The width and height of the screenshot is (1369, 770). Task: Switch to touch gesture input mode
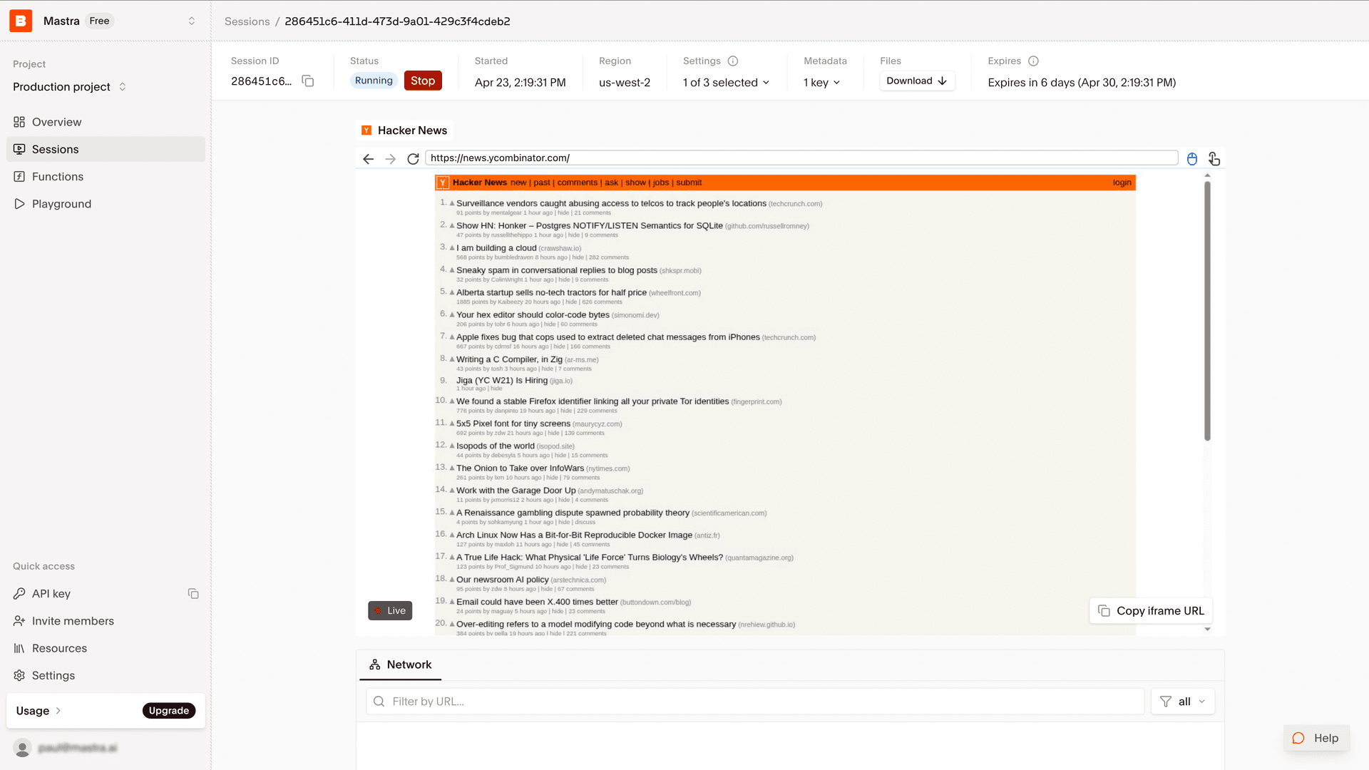coord(1214,159)
